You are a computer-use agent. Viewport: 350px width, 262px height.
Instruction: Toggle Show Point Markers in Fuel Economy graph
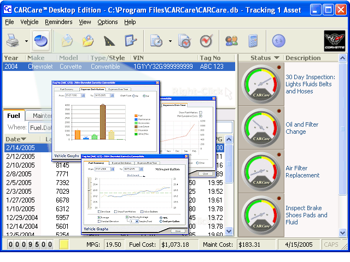(115, 212)
